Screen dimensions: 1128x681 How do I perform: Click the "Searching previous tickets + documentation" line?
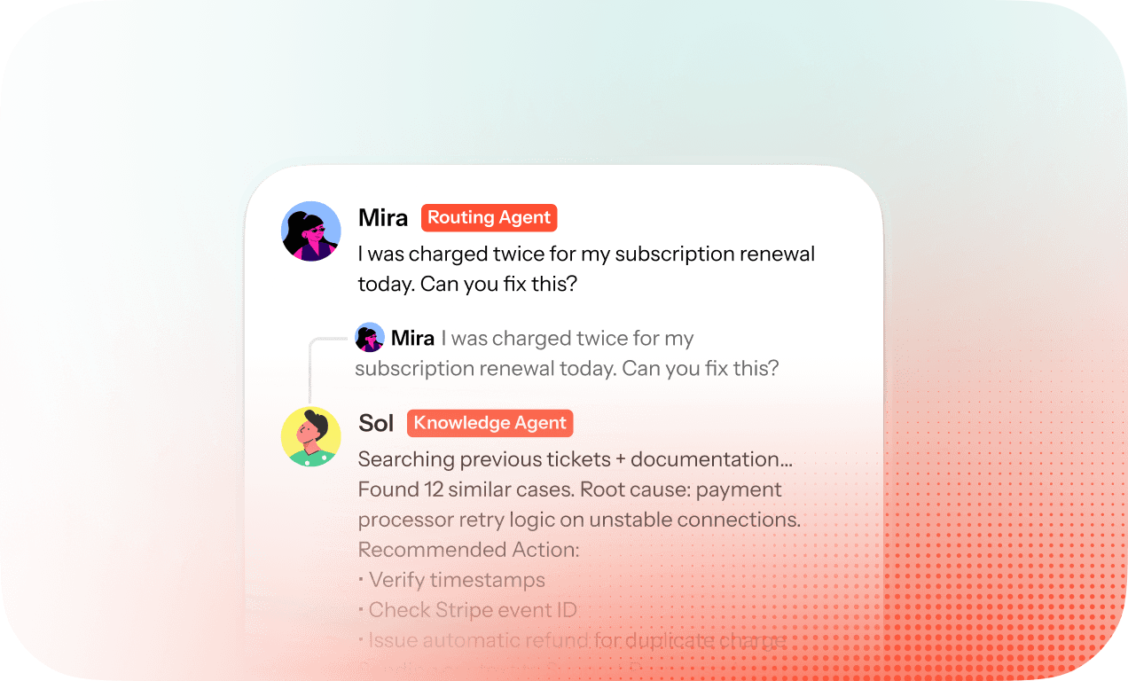[x=575, y=459]
